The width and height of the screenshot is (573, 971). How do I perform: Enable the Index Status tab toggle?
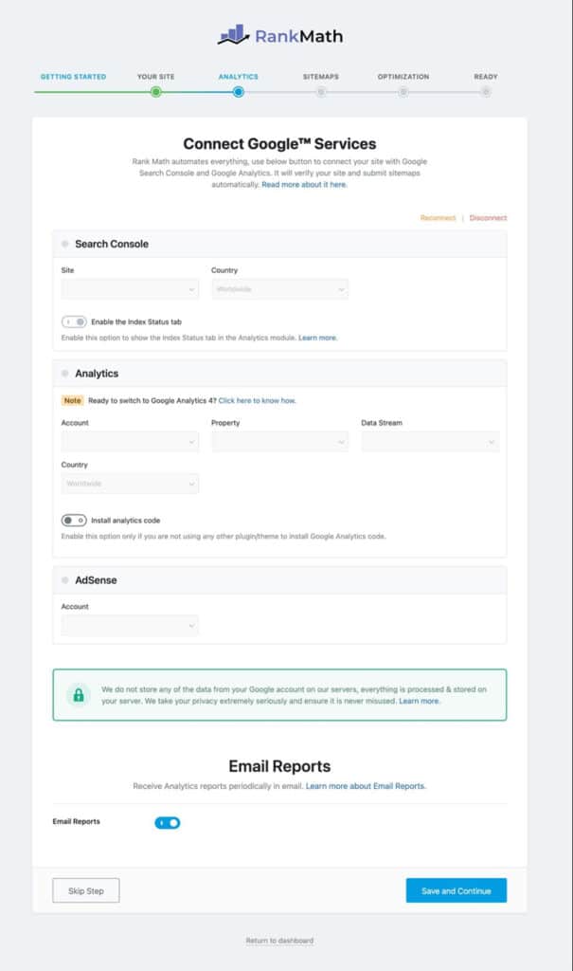(74, 322)
